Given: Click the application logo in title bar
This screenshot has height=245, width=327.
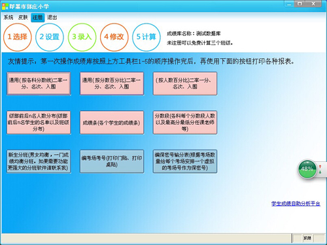Looking at the screenshot, I should [x=5, y=7].
